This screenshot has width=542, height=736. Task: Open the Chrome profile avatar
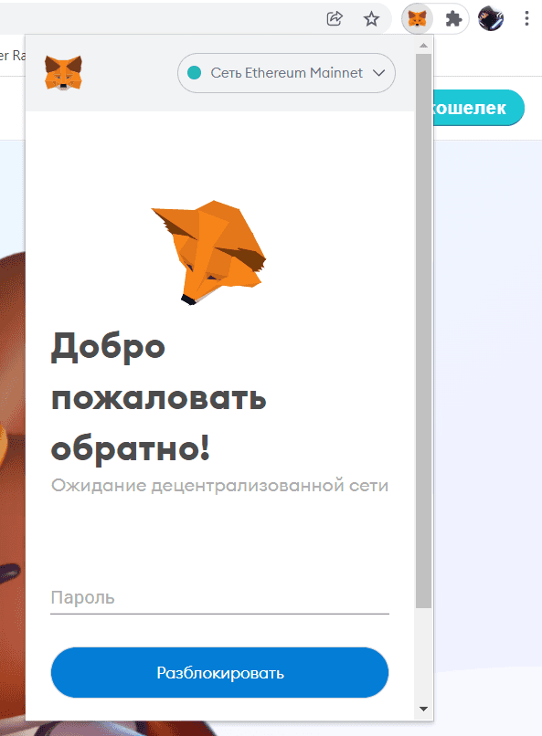[x=490, y=19]
